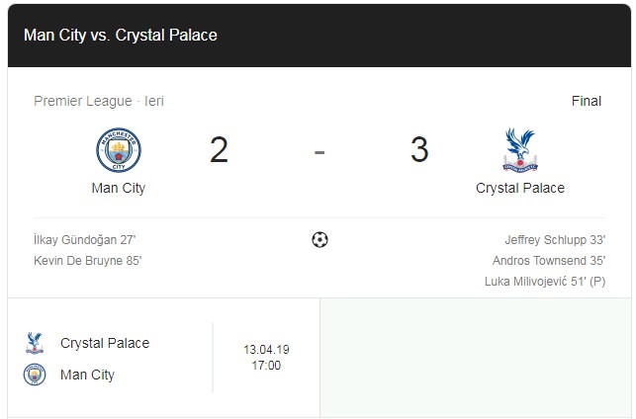This screenshot has height=419, width=636.
Task: Select Andros Townsend 35' goal entry
Action: click(x=549, y=261)
